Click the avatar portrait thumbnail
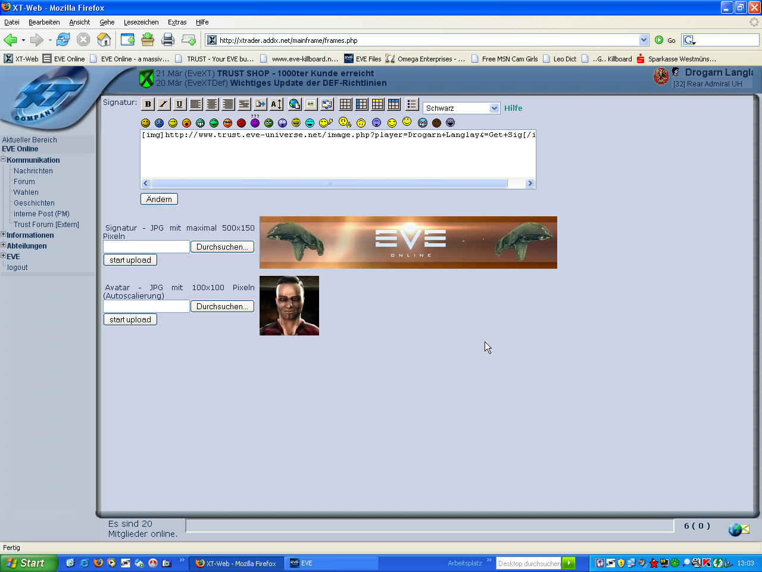 [x=289, y=306]
